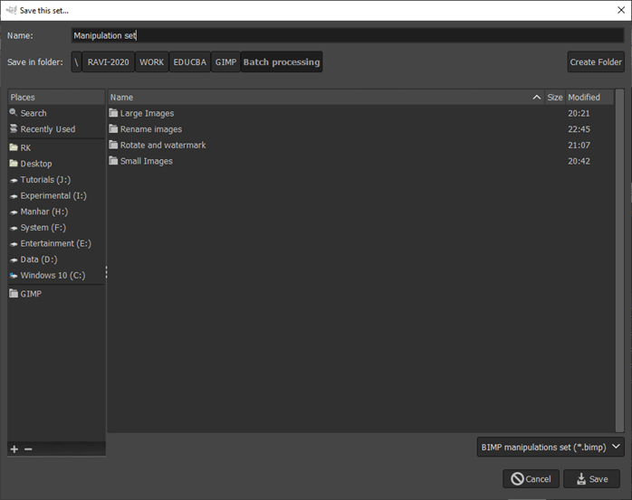632x500 pixels.
Task: Click the Tutorials (J:) drive icon
Action: click(14, 180)
